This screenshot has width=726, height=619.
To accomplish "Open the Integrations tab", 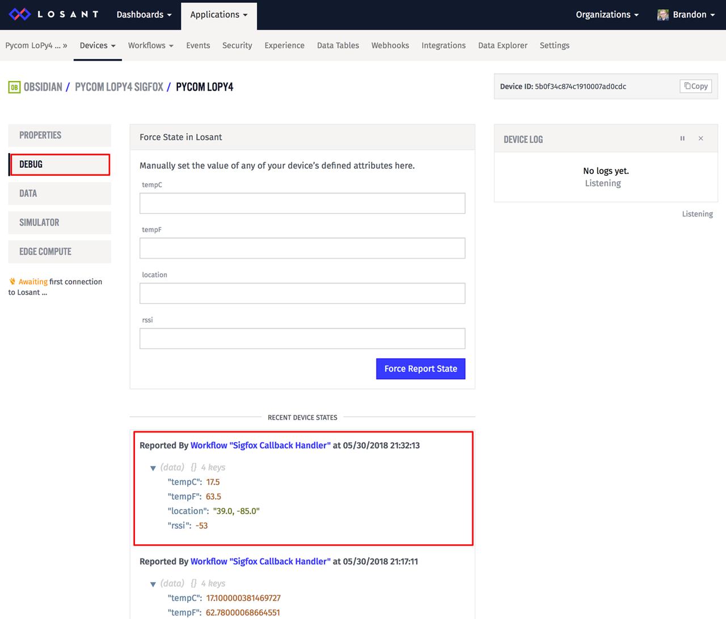I will [x=444, y=45].
